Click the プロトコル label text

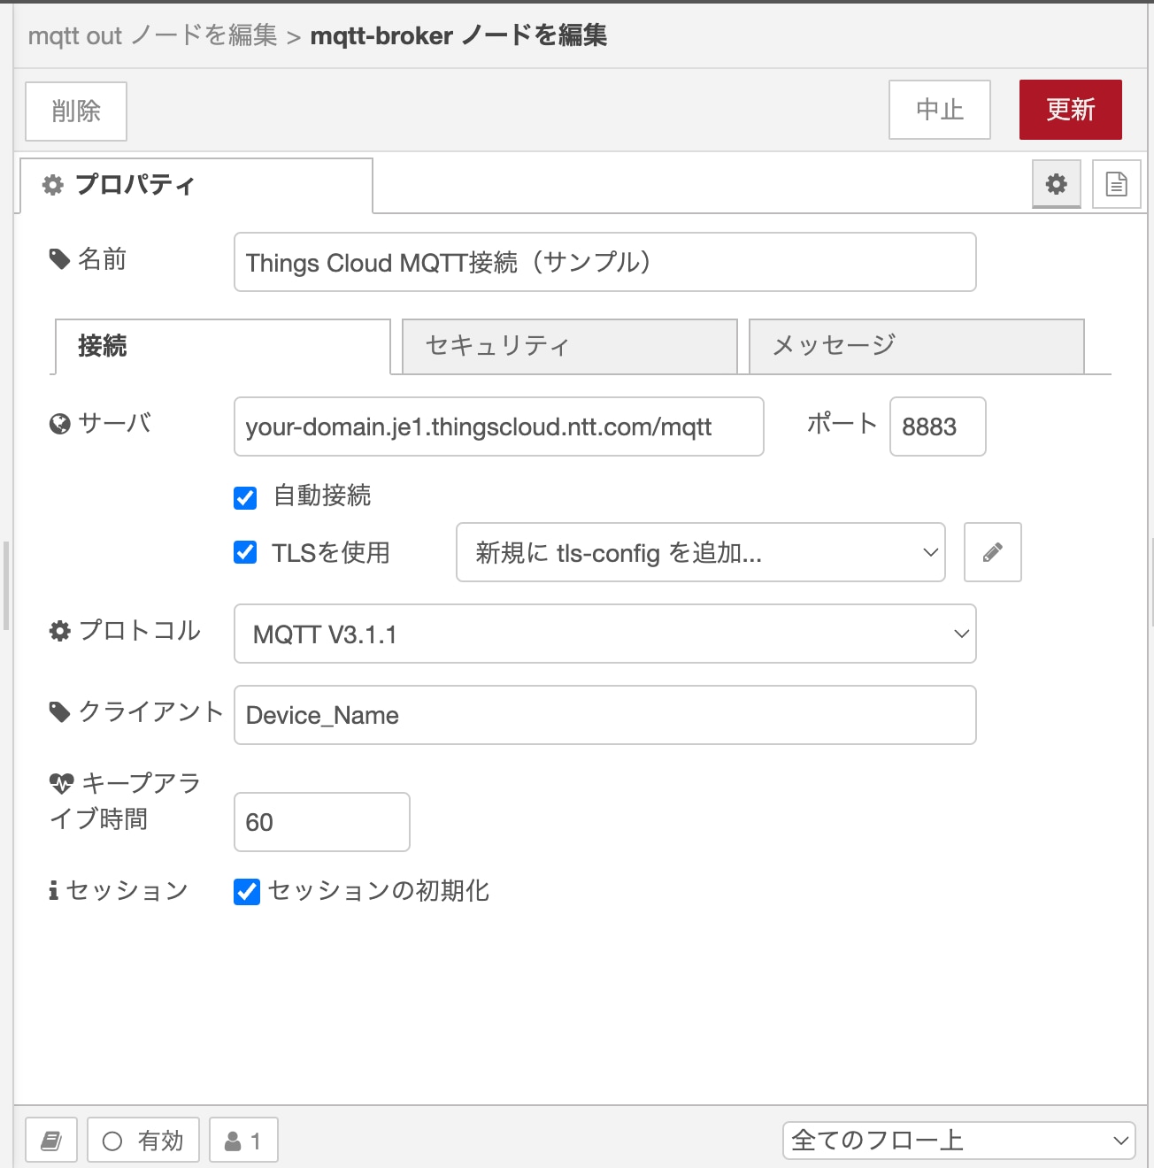pyautogui.click(x=140, y=630)
